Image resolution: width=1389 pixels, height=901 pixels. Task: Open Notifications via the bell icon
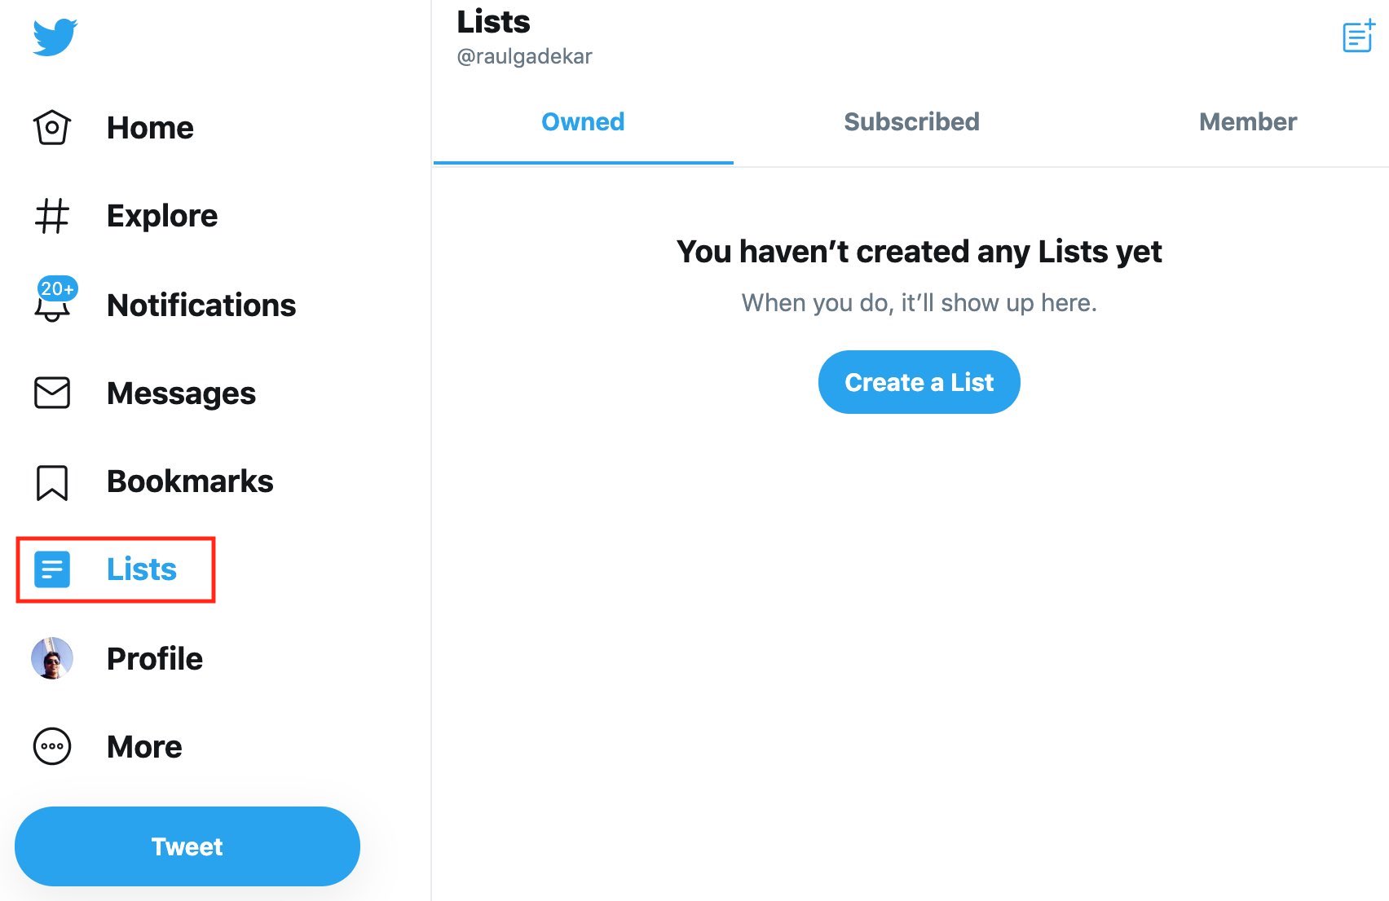point(51,310)
